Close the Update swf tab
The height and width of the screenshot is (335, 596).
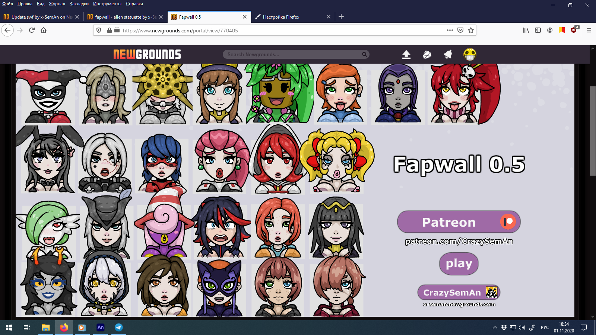pos(77,17)
